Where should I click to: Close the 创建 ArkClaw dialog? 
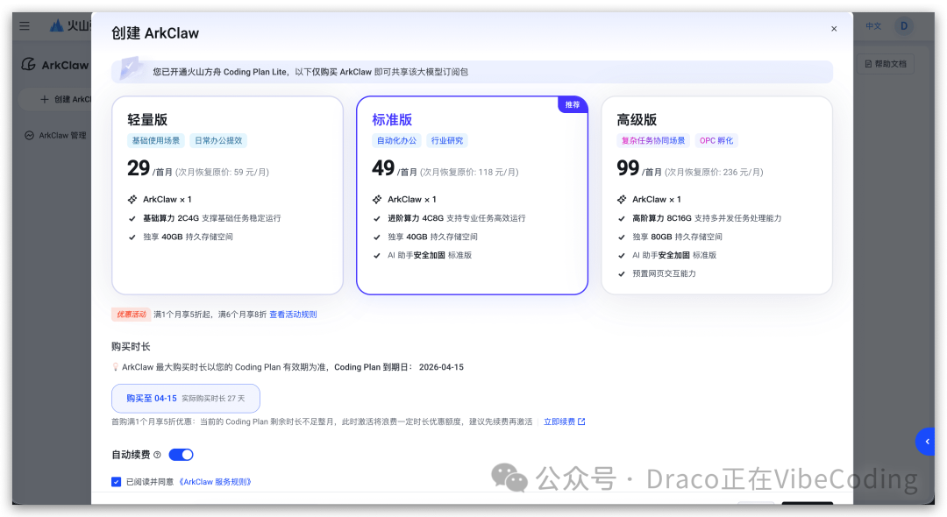tap(834, 28)
